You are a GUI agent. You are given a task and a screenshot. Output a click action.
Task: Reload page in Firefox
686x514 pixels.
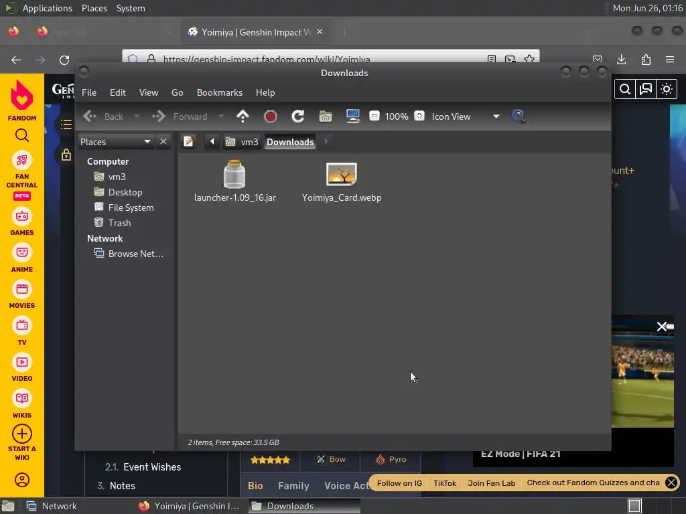click(64, 60)
